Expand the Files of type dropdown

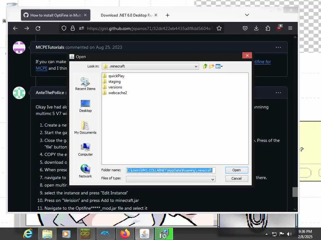coord(213,179)
